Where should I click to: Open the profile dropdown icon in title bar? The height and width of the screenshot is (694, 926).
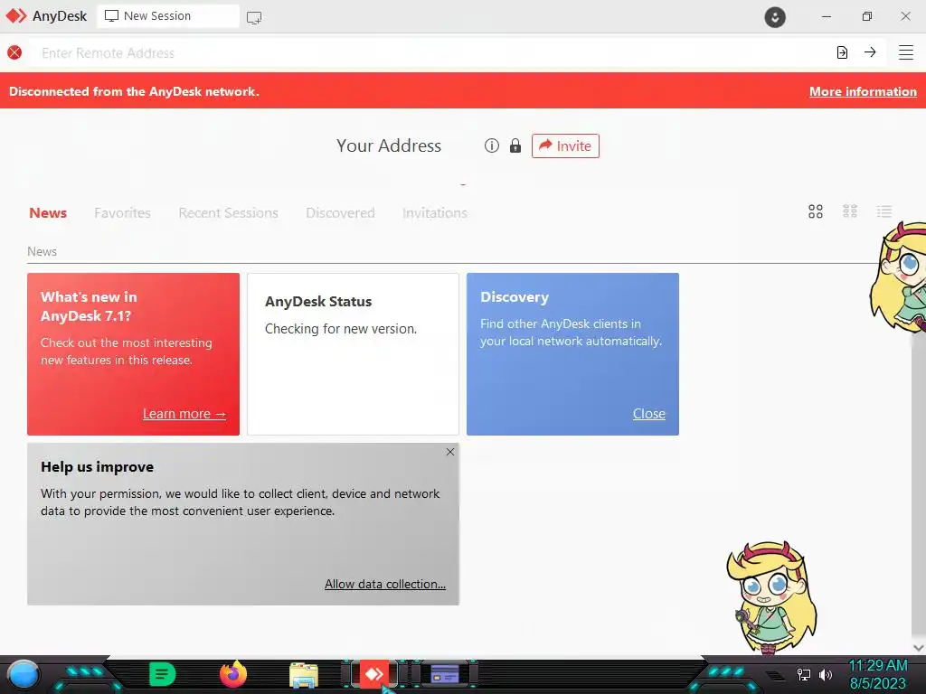click(x=775, y=16)
